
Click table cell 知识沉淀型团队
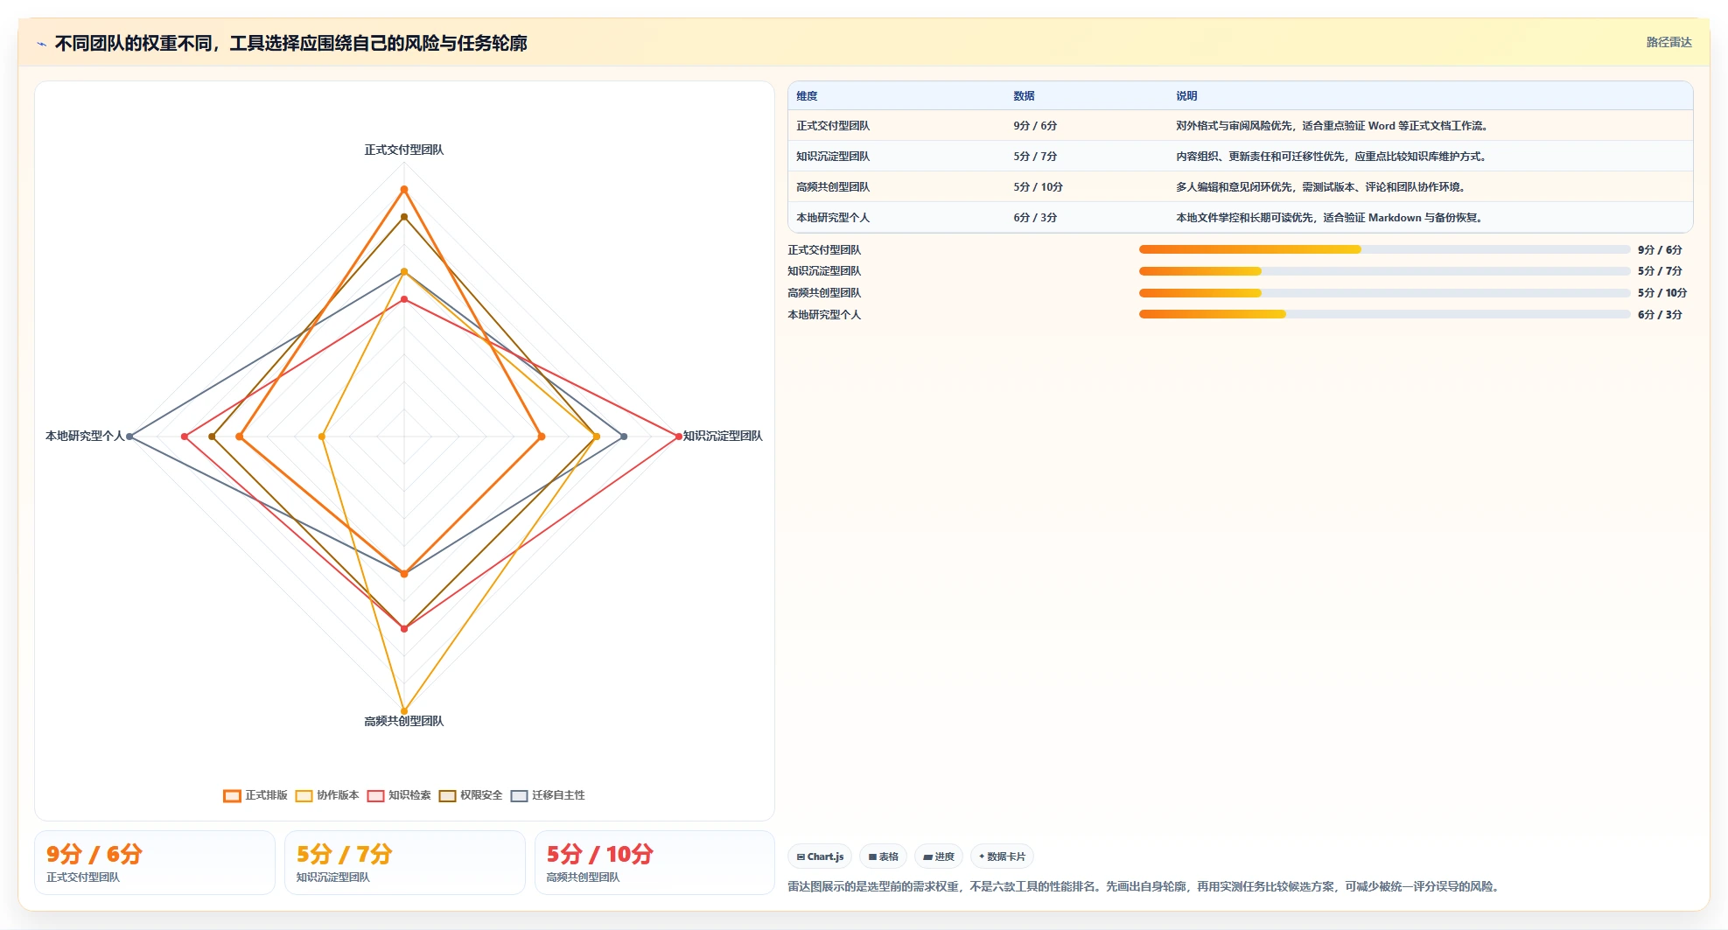coord(833,157)
